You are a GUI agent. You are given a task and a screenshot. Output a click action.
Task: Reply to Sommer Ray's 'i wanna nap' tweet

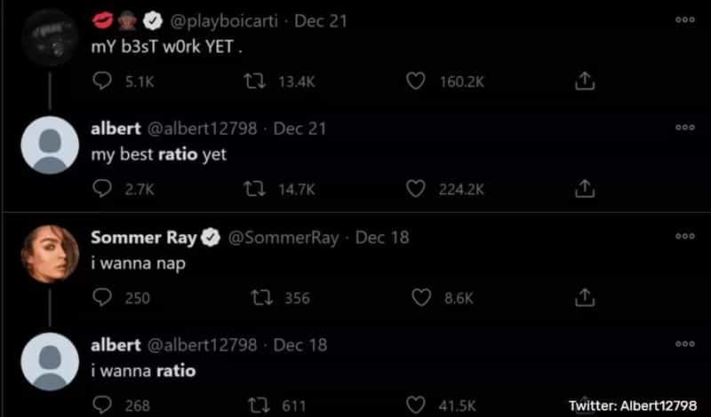point(102,298)
